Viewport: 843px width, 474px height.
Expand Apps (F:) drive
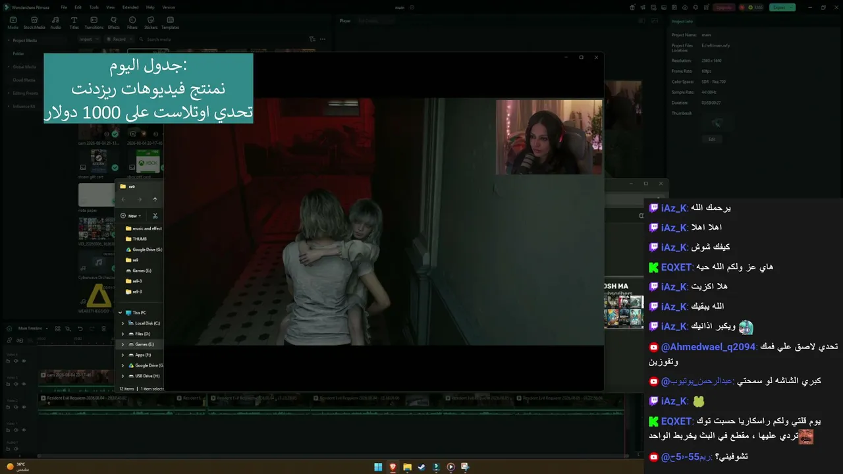[122, 355]
